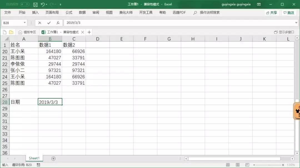300x168 pixels.
Task: Open the 批注 comments pane
Action: pyautogui.click(x=289, y=12)
